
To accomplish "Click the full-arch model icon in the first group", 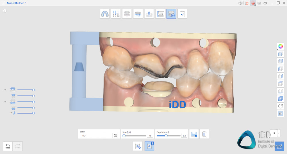I will [13, 90].
